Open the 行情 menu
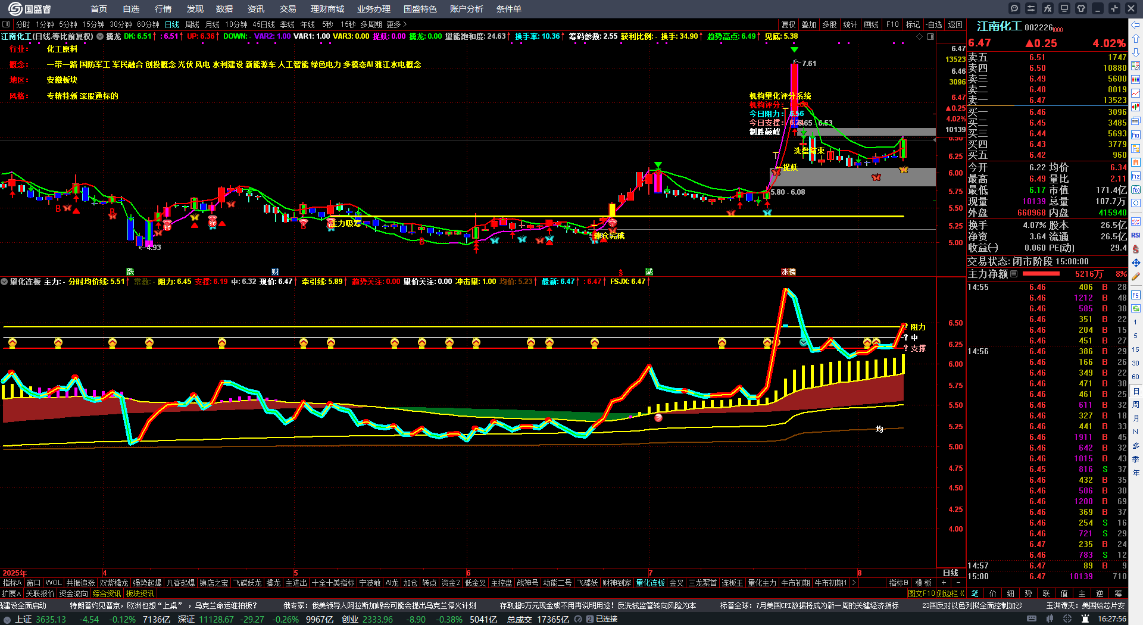The width and height of the screenshot is (1143, 625). pyautogui.click(x=163, y=9)
